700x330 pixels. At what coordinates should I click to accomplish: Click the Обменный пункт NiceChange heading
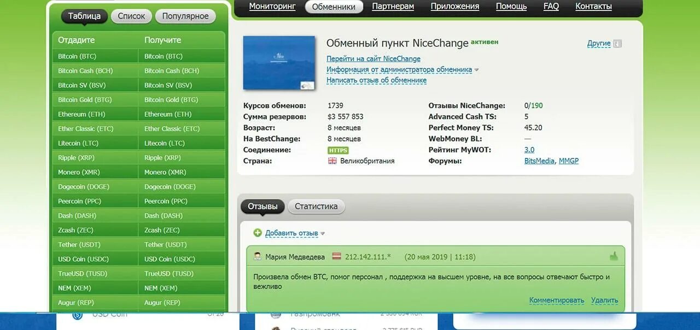[398, 43]
